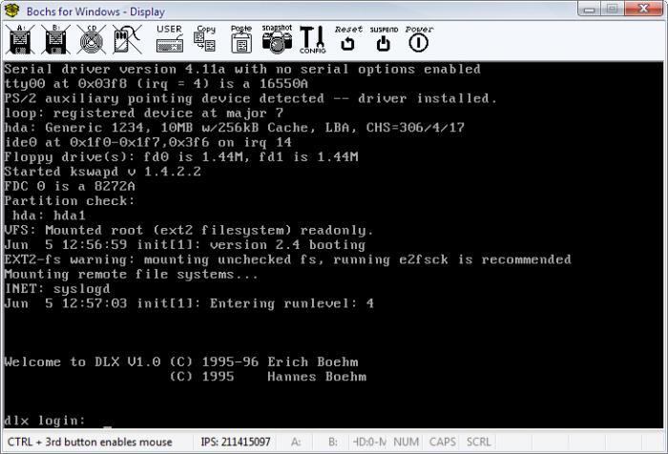Click the Paste clipboard icon
The image size is (668, 454).
[241, 39]
